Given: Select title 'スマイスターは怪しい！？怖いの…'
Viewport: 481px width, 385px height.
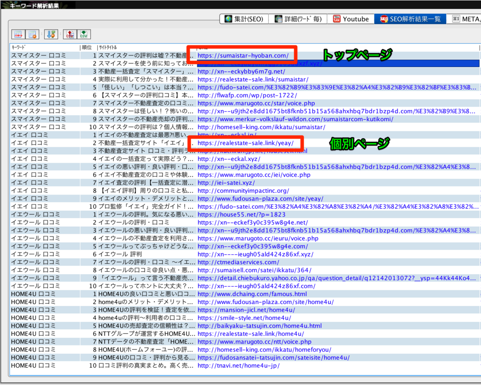Looking at the screenshot, I should [x=146, y=111].
